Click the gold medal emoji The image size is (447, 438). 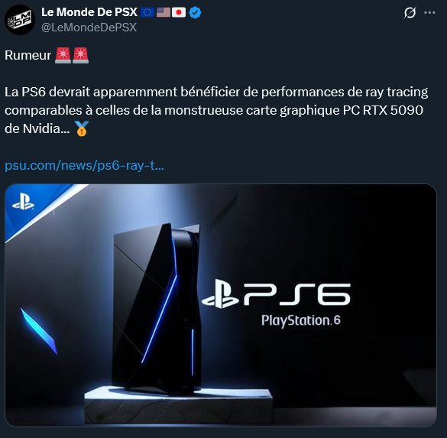point(82,128)
